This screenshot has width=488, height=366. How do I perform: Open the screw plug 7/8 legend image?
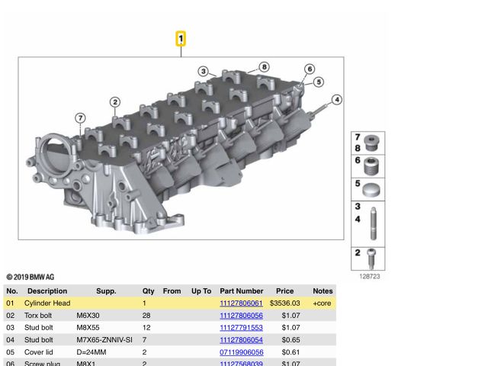click(x=371, y=143)
